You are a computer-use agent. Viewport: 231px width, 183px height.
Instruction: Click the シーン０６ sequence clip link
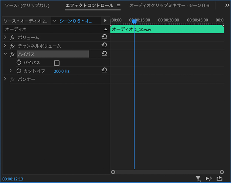[75, 21]
